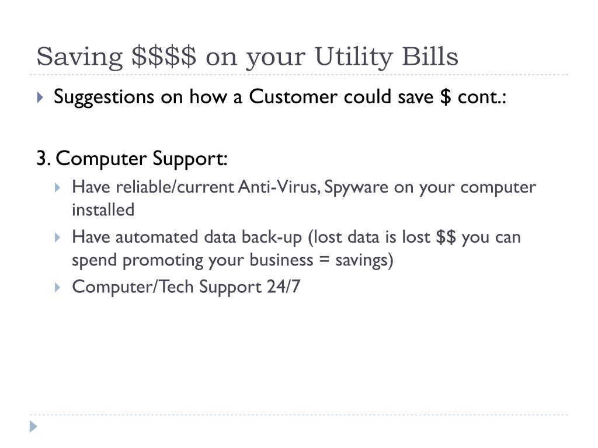Click the bullet arrow before 'Suggestions on how'
598x448 pixels.
click(40, 97)
